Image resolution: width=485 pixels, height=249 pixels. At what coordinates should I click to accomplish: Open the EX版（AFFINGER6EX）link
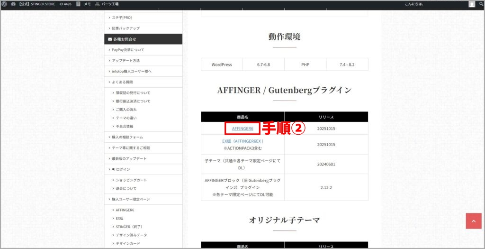(242, 141)
